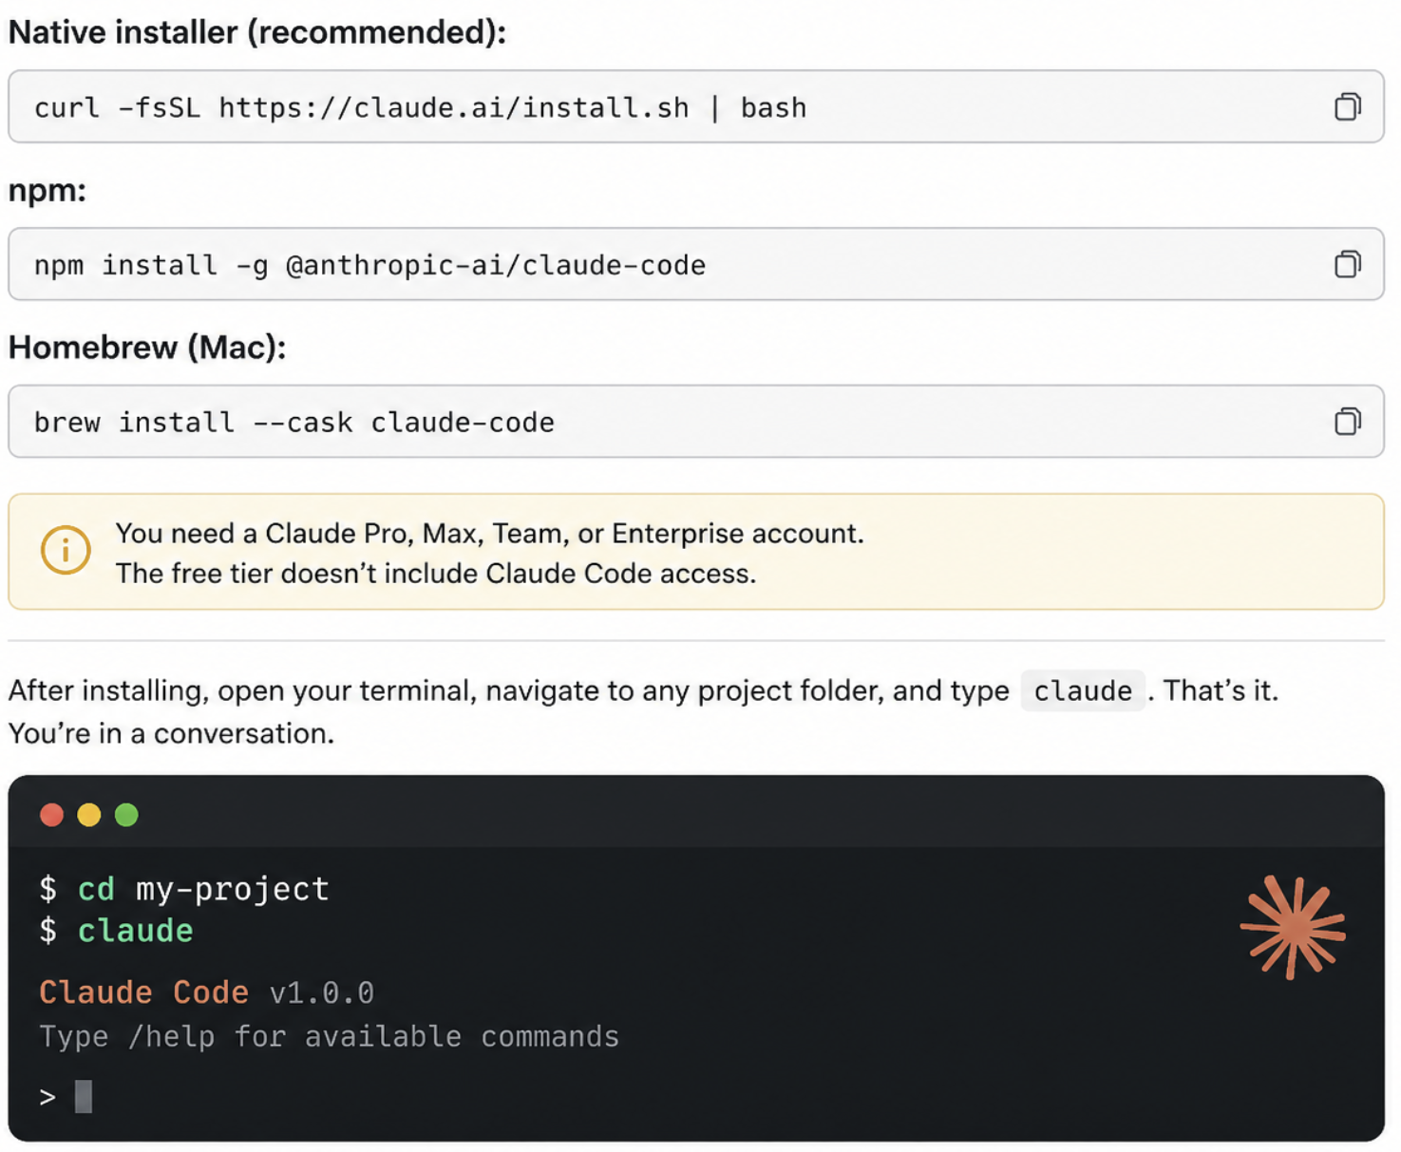Click the terminal prompt cursor block
1401x1152 pixels.
(x=84, y=1097)
